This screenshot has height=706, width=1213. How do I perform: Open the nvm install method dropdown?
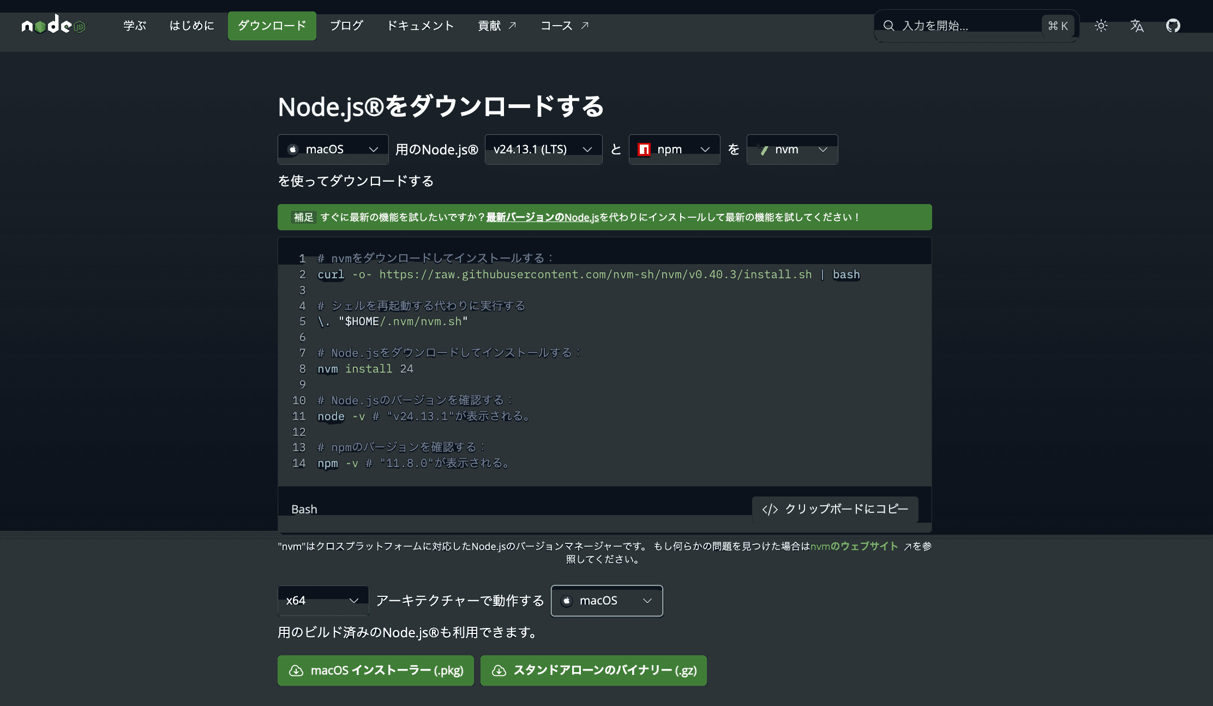pyautogui.click(x=792, y=149)
